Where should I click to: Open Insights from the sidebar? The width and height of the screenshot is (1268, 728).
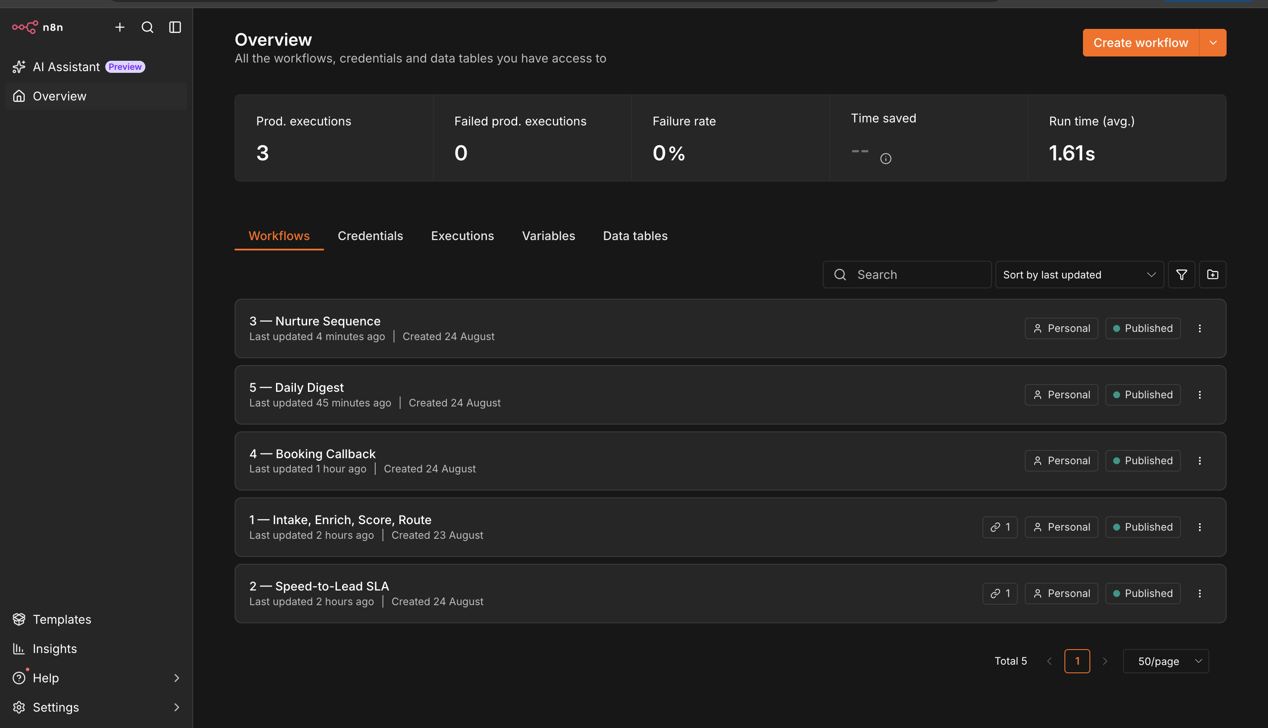pyautogui.click(x=96, y=649)
